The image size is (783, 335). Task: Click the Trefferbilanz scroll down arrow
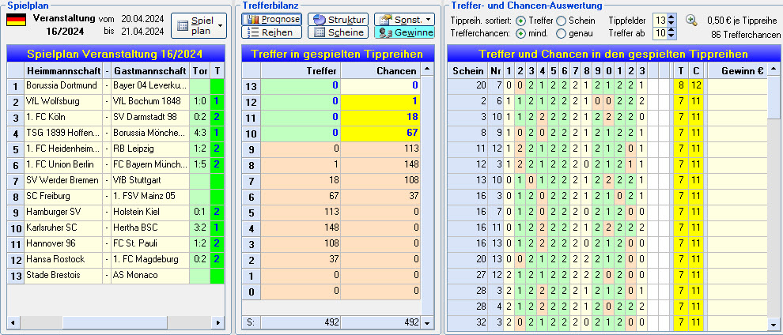pos(426,322)
